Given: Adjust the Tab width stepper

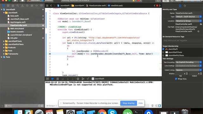Looking at the screenshot, I should 187,73.
